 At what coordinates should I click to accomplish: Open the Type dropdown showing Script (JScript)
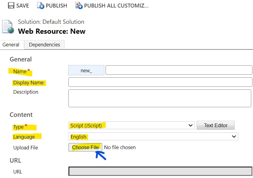pos(131,125)
